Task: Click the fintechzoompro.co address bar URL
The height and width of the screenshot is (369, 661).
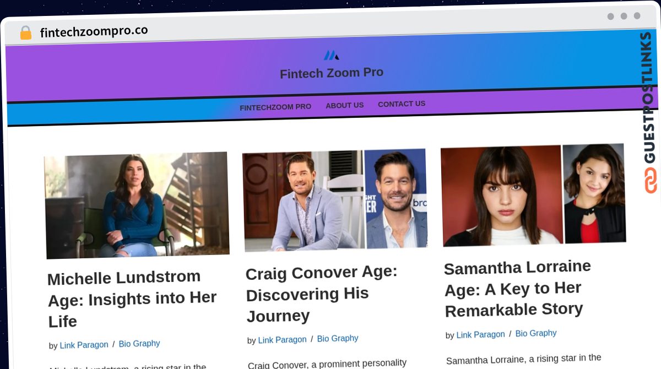Action: [94, 31]
